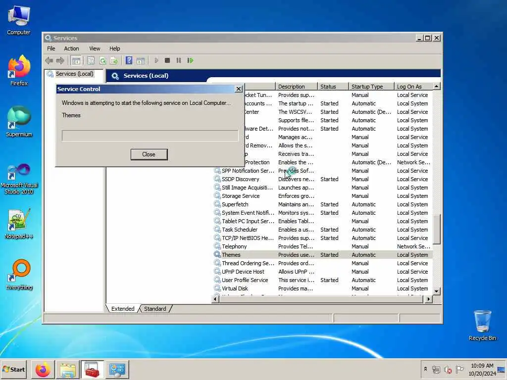Select UPnP Device Host row

point(322,272)
